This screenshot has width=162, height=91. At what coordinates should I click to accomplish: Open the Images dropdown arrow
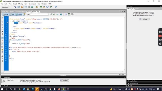pyautogui.click(x=34, y=7)
